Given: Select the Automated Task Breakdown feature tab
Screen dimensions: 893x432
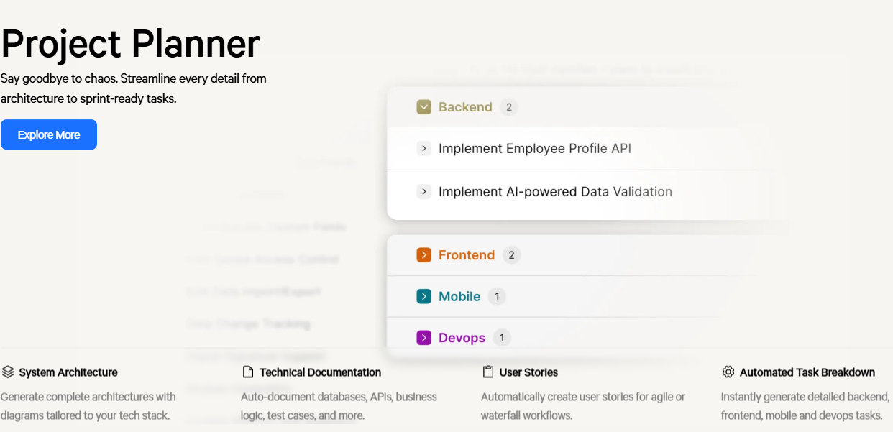Looking at the screenshot, I should click(x=807, y=372).
